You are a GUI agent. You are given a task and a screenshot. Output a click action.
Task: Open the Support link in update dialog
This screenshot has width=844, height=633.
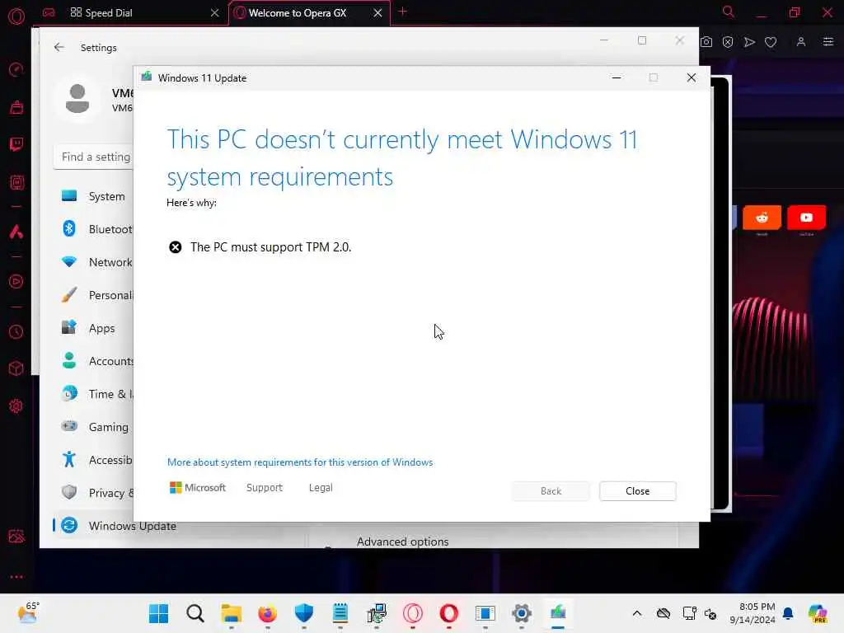(x=265, y=488)
